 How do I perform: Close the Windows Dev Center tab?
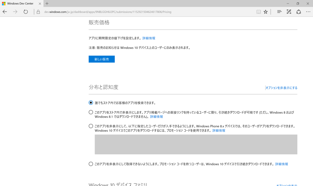40,4
